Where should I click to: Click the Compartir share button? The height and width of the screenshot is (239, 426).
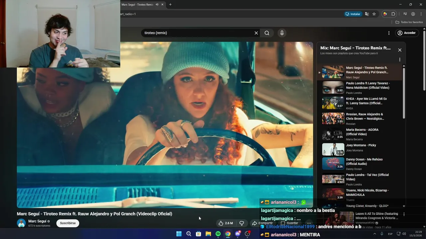(263, 223)
